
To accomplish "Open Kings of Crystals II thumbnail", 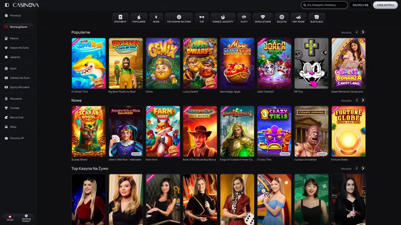I will click(x=237, y=131).
